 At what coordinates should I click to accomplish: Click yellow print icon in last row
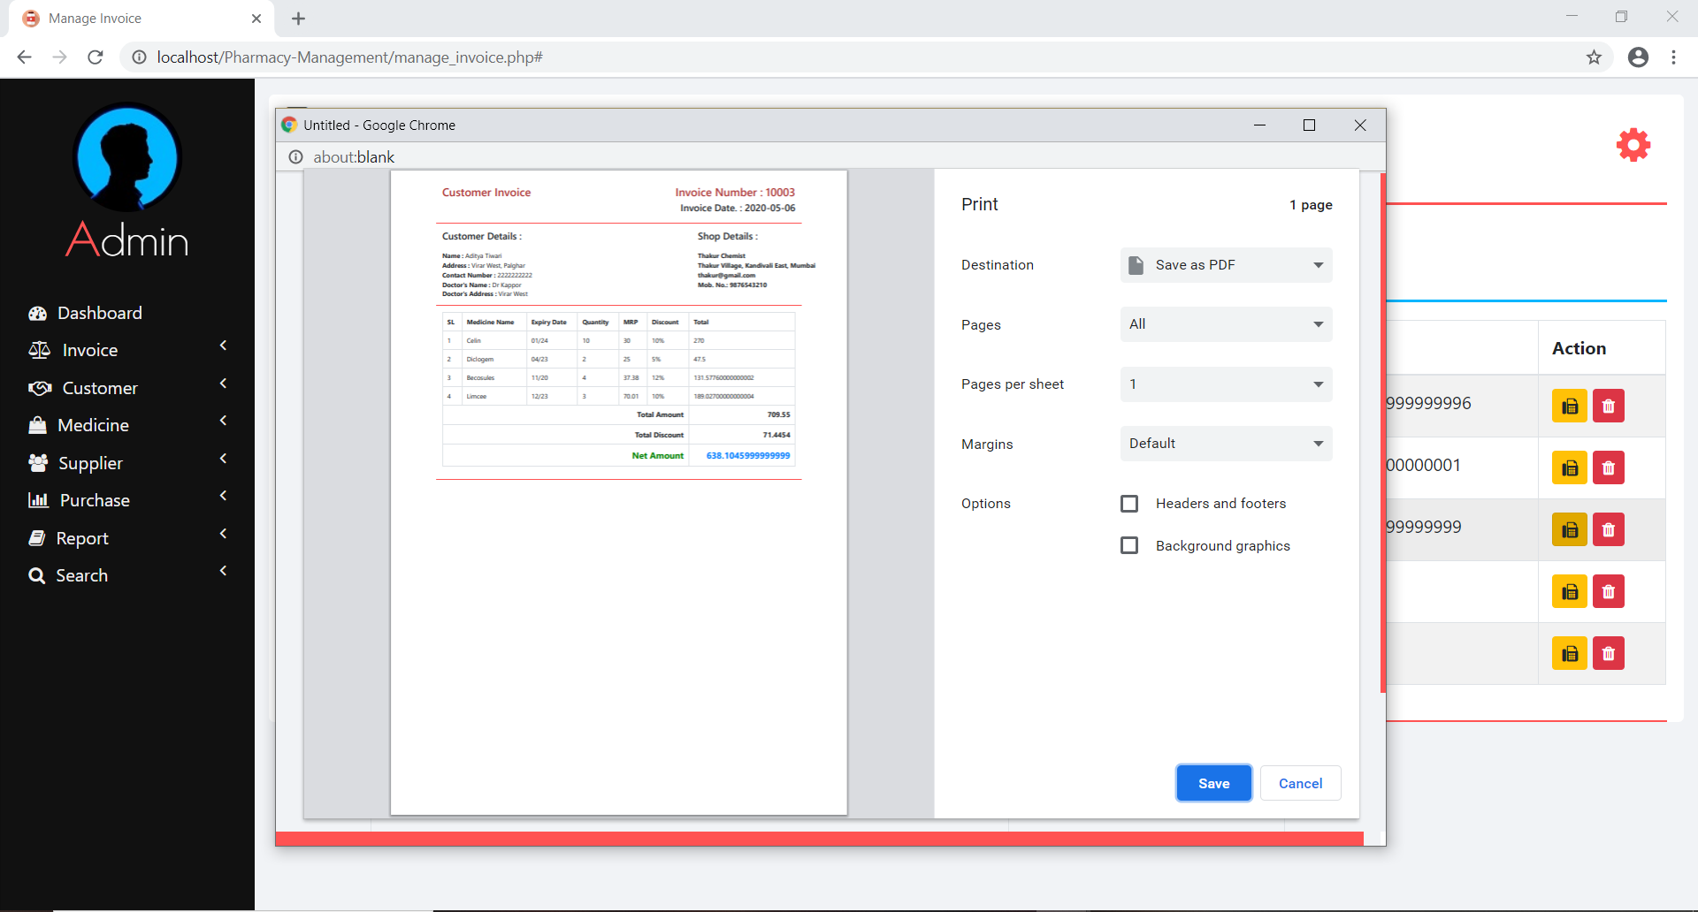1570,653
